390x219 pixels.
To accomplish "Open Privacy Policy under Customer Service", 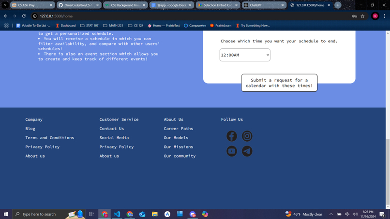I will pyautogui.click(x=117, y=147).
